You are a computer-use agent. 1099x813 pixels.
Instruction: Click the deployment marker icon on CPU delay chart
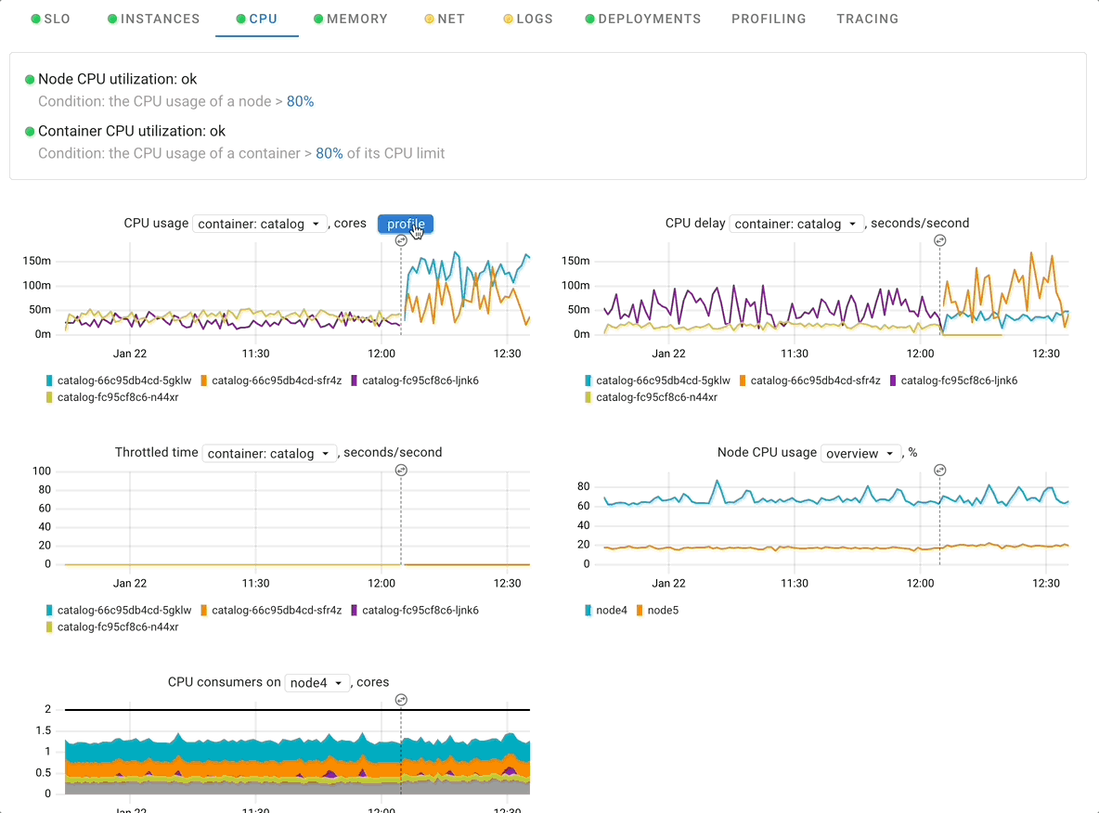(x=939, y=239)
